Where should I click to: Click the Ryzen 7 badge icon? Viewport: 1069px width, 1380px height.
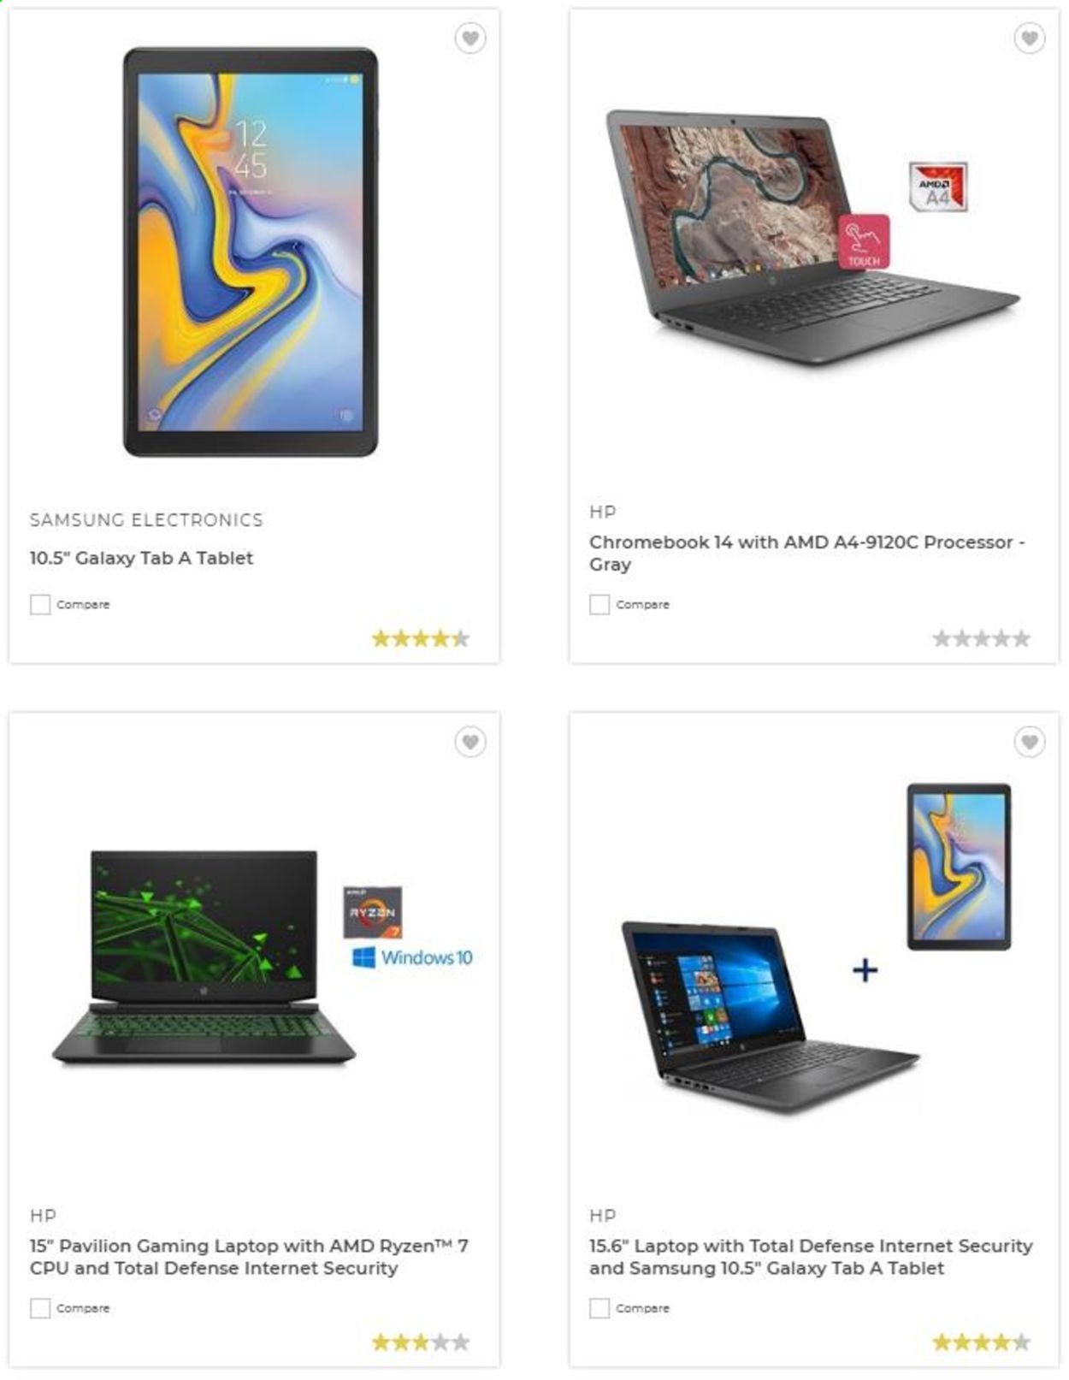[372, 913]
